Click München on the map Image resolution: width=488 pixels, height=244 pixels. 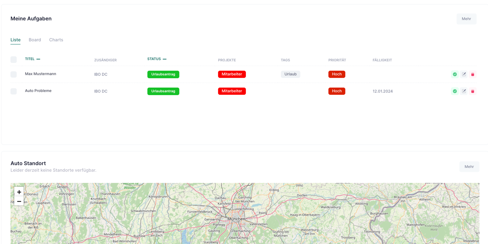[x=236, y=219]
